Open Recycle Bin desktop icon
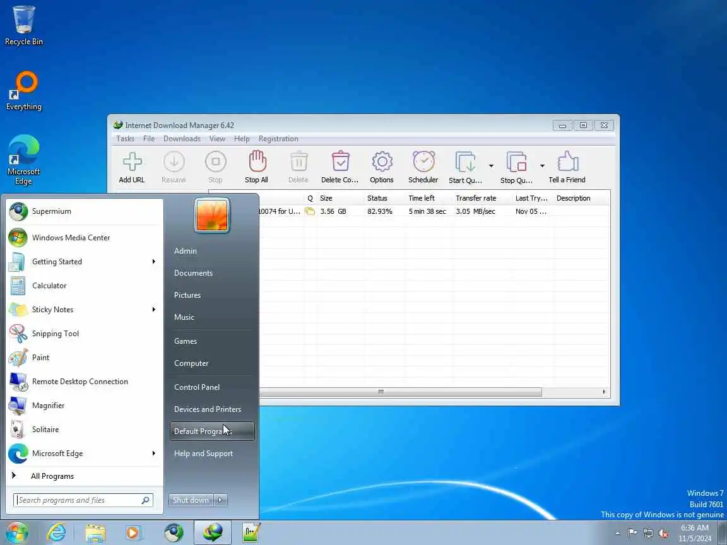Screen dimensions: 727x545 tap(23, 25)
